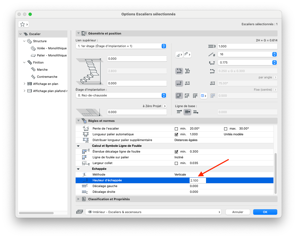This screenshot has height=238, width=297.
Task: Choose the fanned winder turning icon
Action: click(195, 96)
